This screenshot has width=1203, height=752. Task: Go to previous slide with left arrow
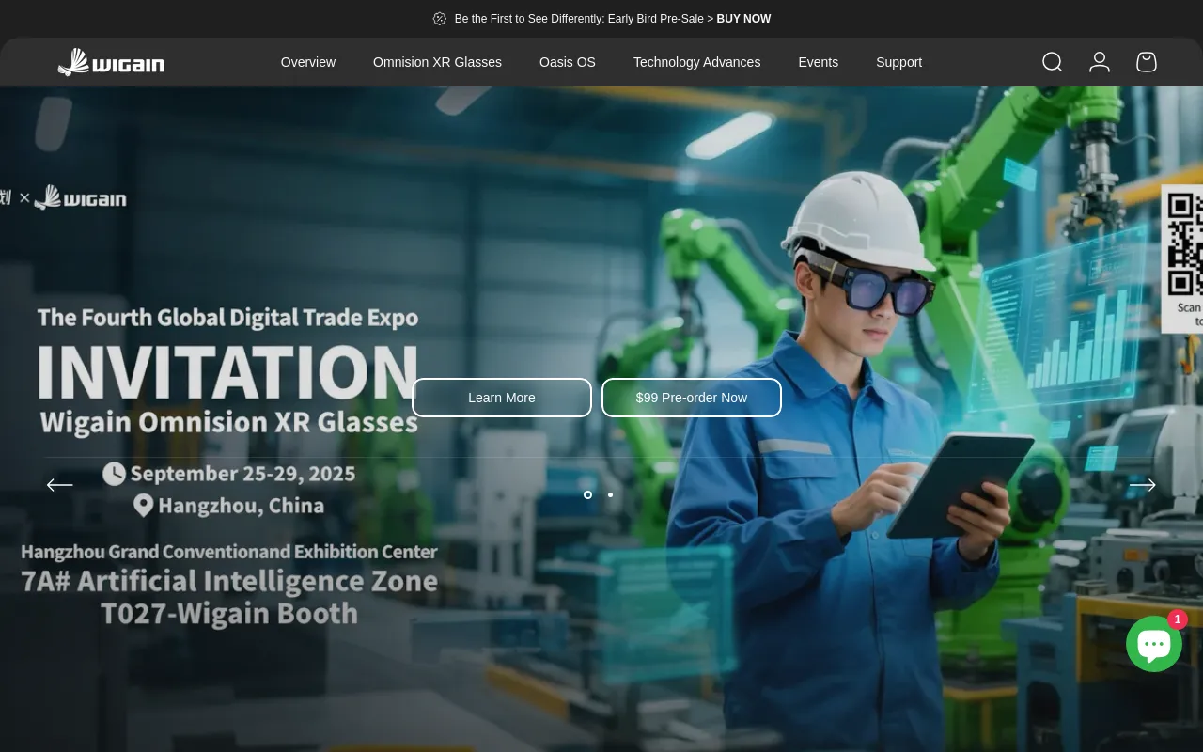click(x=60, y=485)
